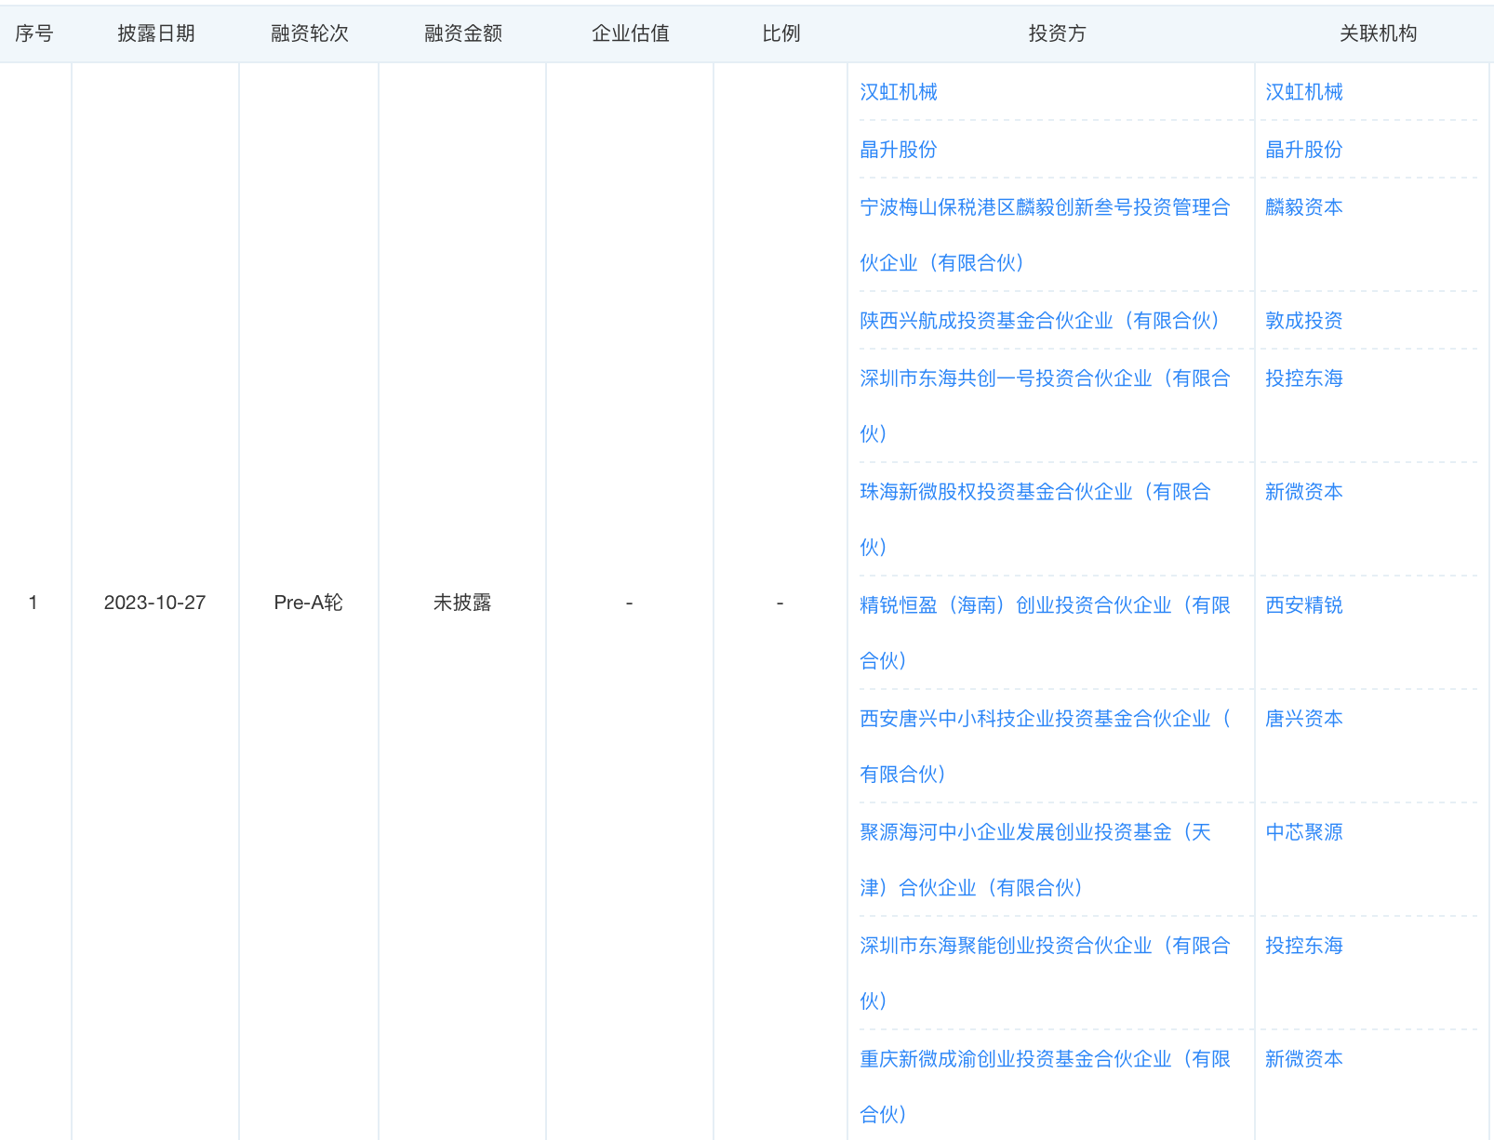Click the 融资轮次 column header

309,33
